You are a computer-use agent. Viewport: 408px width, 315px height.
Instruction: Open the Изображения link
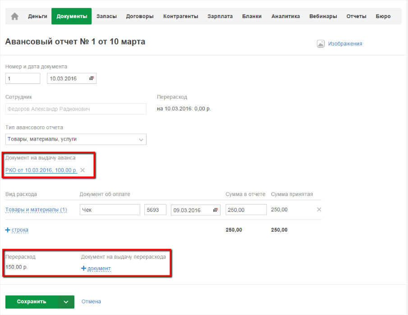pyautogui.click(x=345, y=44)
